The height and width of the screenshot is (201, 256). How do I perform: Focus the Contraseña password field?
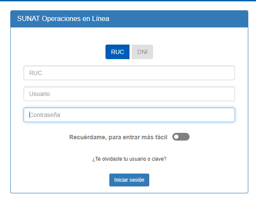tap(129, 115)
